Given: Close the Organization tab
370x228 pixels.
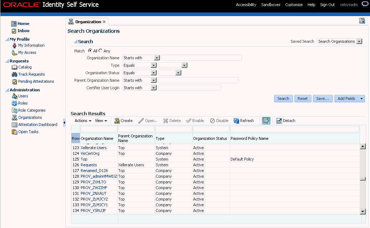Looking at the screenshot, I should (x=104, y=22).
